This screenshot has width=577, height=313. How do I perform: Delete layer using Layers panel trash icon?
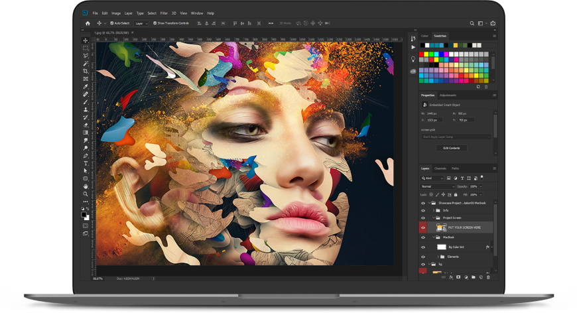488,277
